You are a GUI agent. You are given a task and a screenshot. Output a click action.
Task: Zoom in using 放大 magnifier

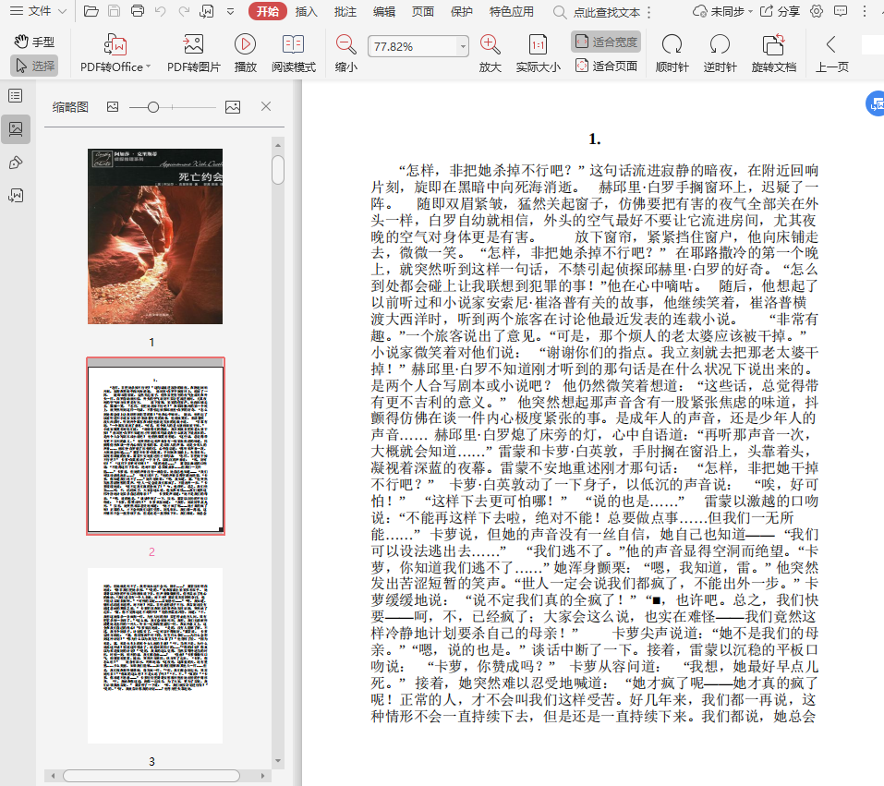(490, 53)
